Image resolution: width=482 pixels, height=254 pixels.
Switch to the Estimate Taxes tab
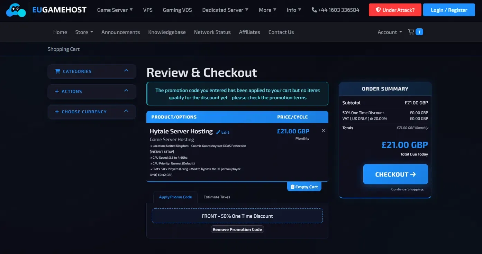217,197
